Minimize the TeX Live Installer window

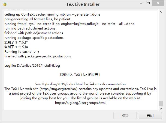[x=141, y=4]
